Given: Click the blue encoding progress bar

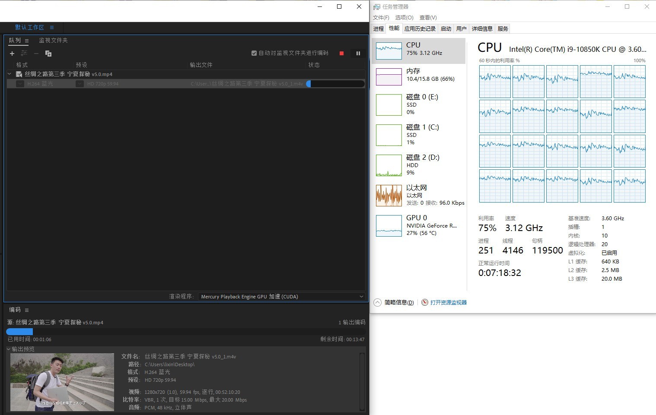Looking at the screenshot, I should click(x=19, y=332).
